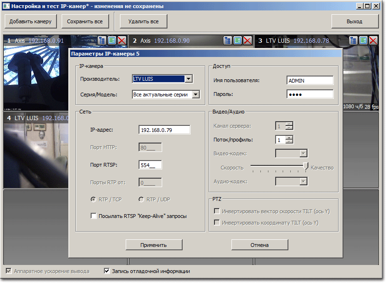Open tree settings icon for camera 1 Axis
Image resolution: width=387 pixels, height=283 pixels.
tap(101, 40)
